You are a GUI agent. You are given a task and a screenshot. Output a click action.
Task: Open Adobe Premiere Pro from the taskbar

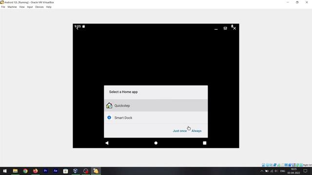point(45,171)
